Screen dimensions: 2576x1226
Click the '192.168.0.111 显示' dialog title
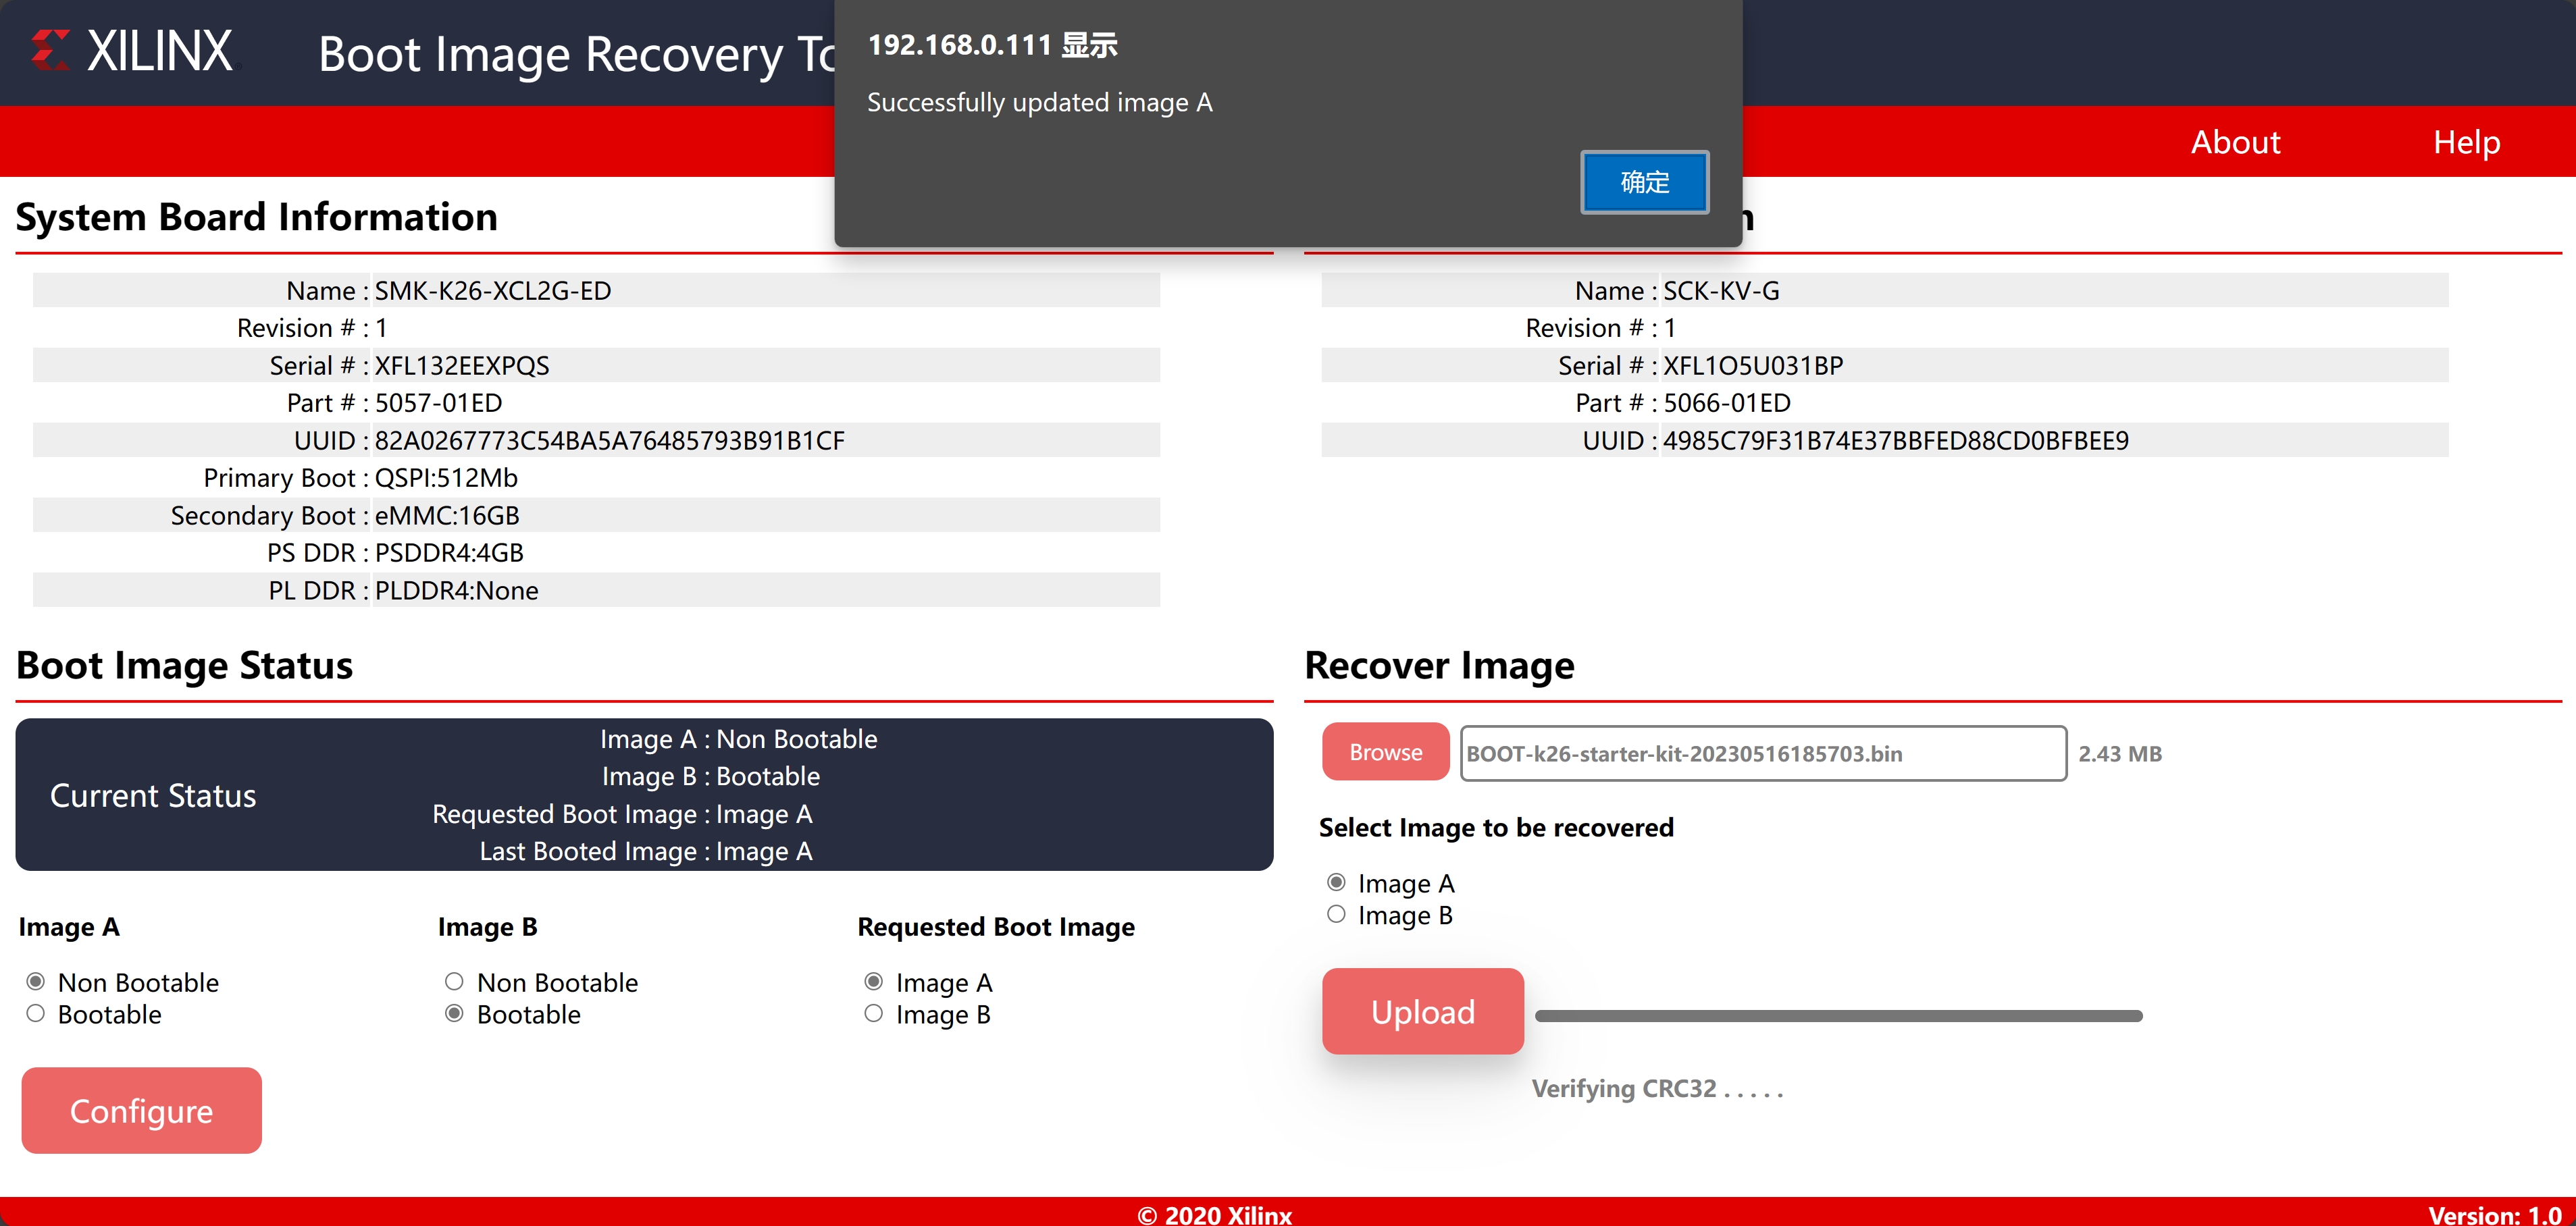point(993,45)
